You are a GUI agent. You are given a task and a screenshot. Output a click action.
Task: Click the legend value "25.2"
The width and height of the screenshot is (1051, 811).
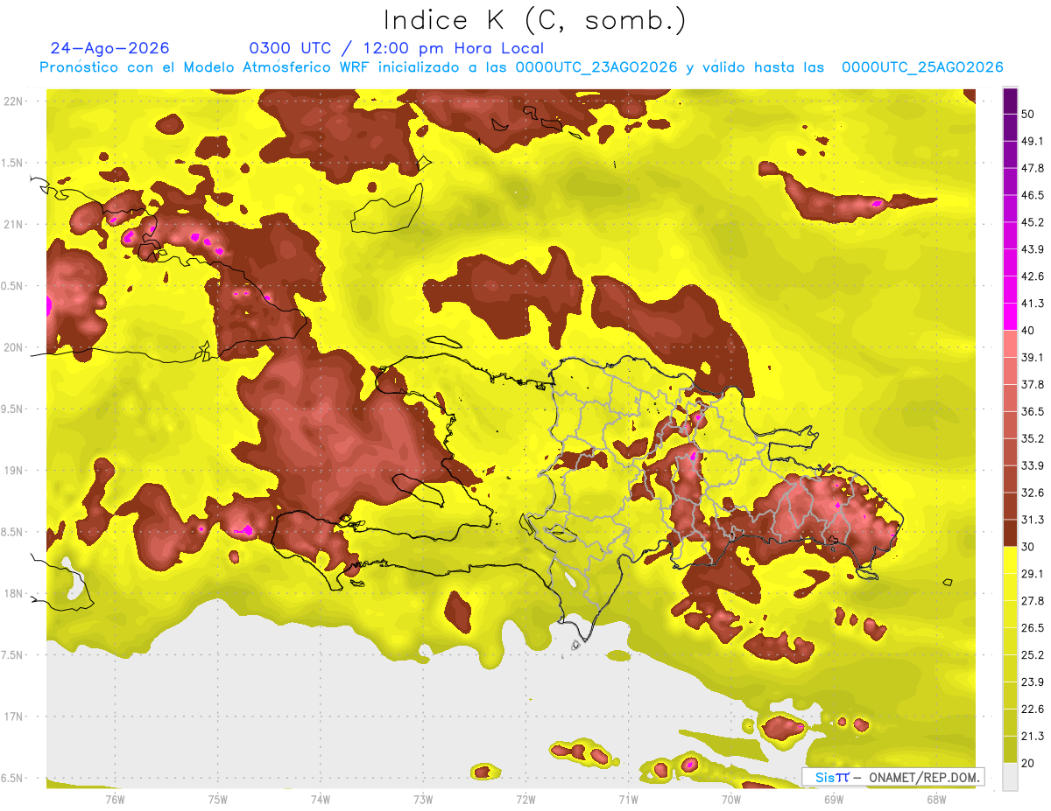1033,655
